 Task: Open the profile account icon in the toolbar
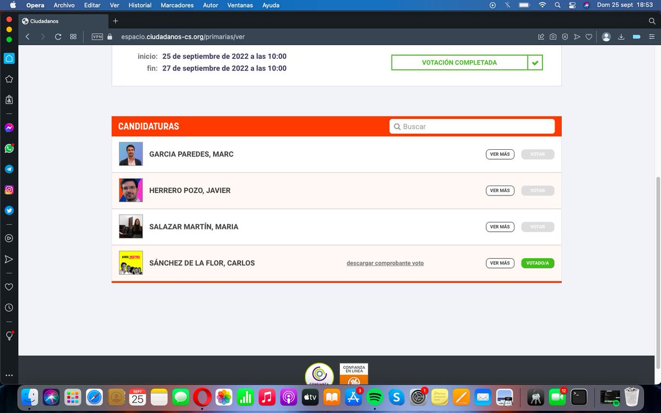coord(606,37)
